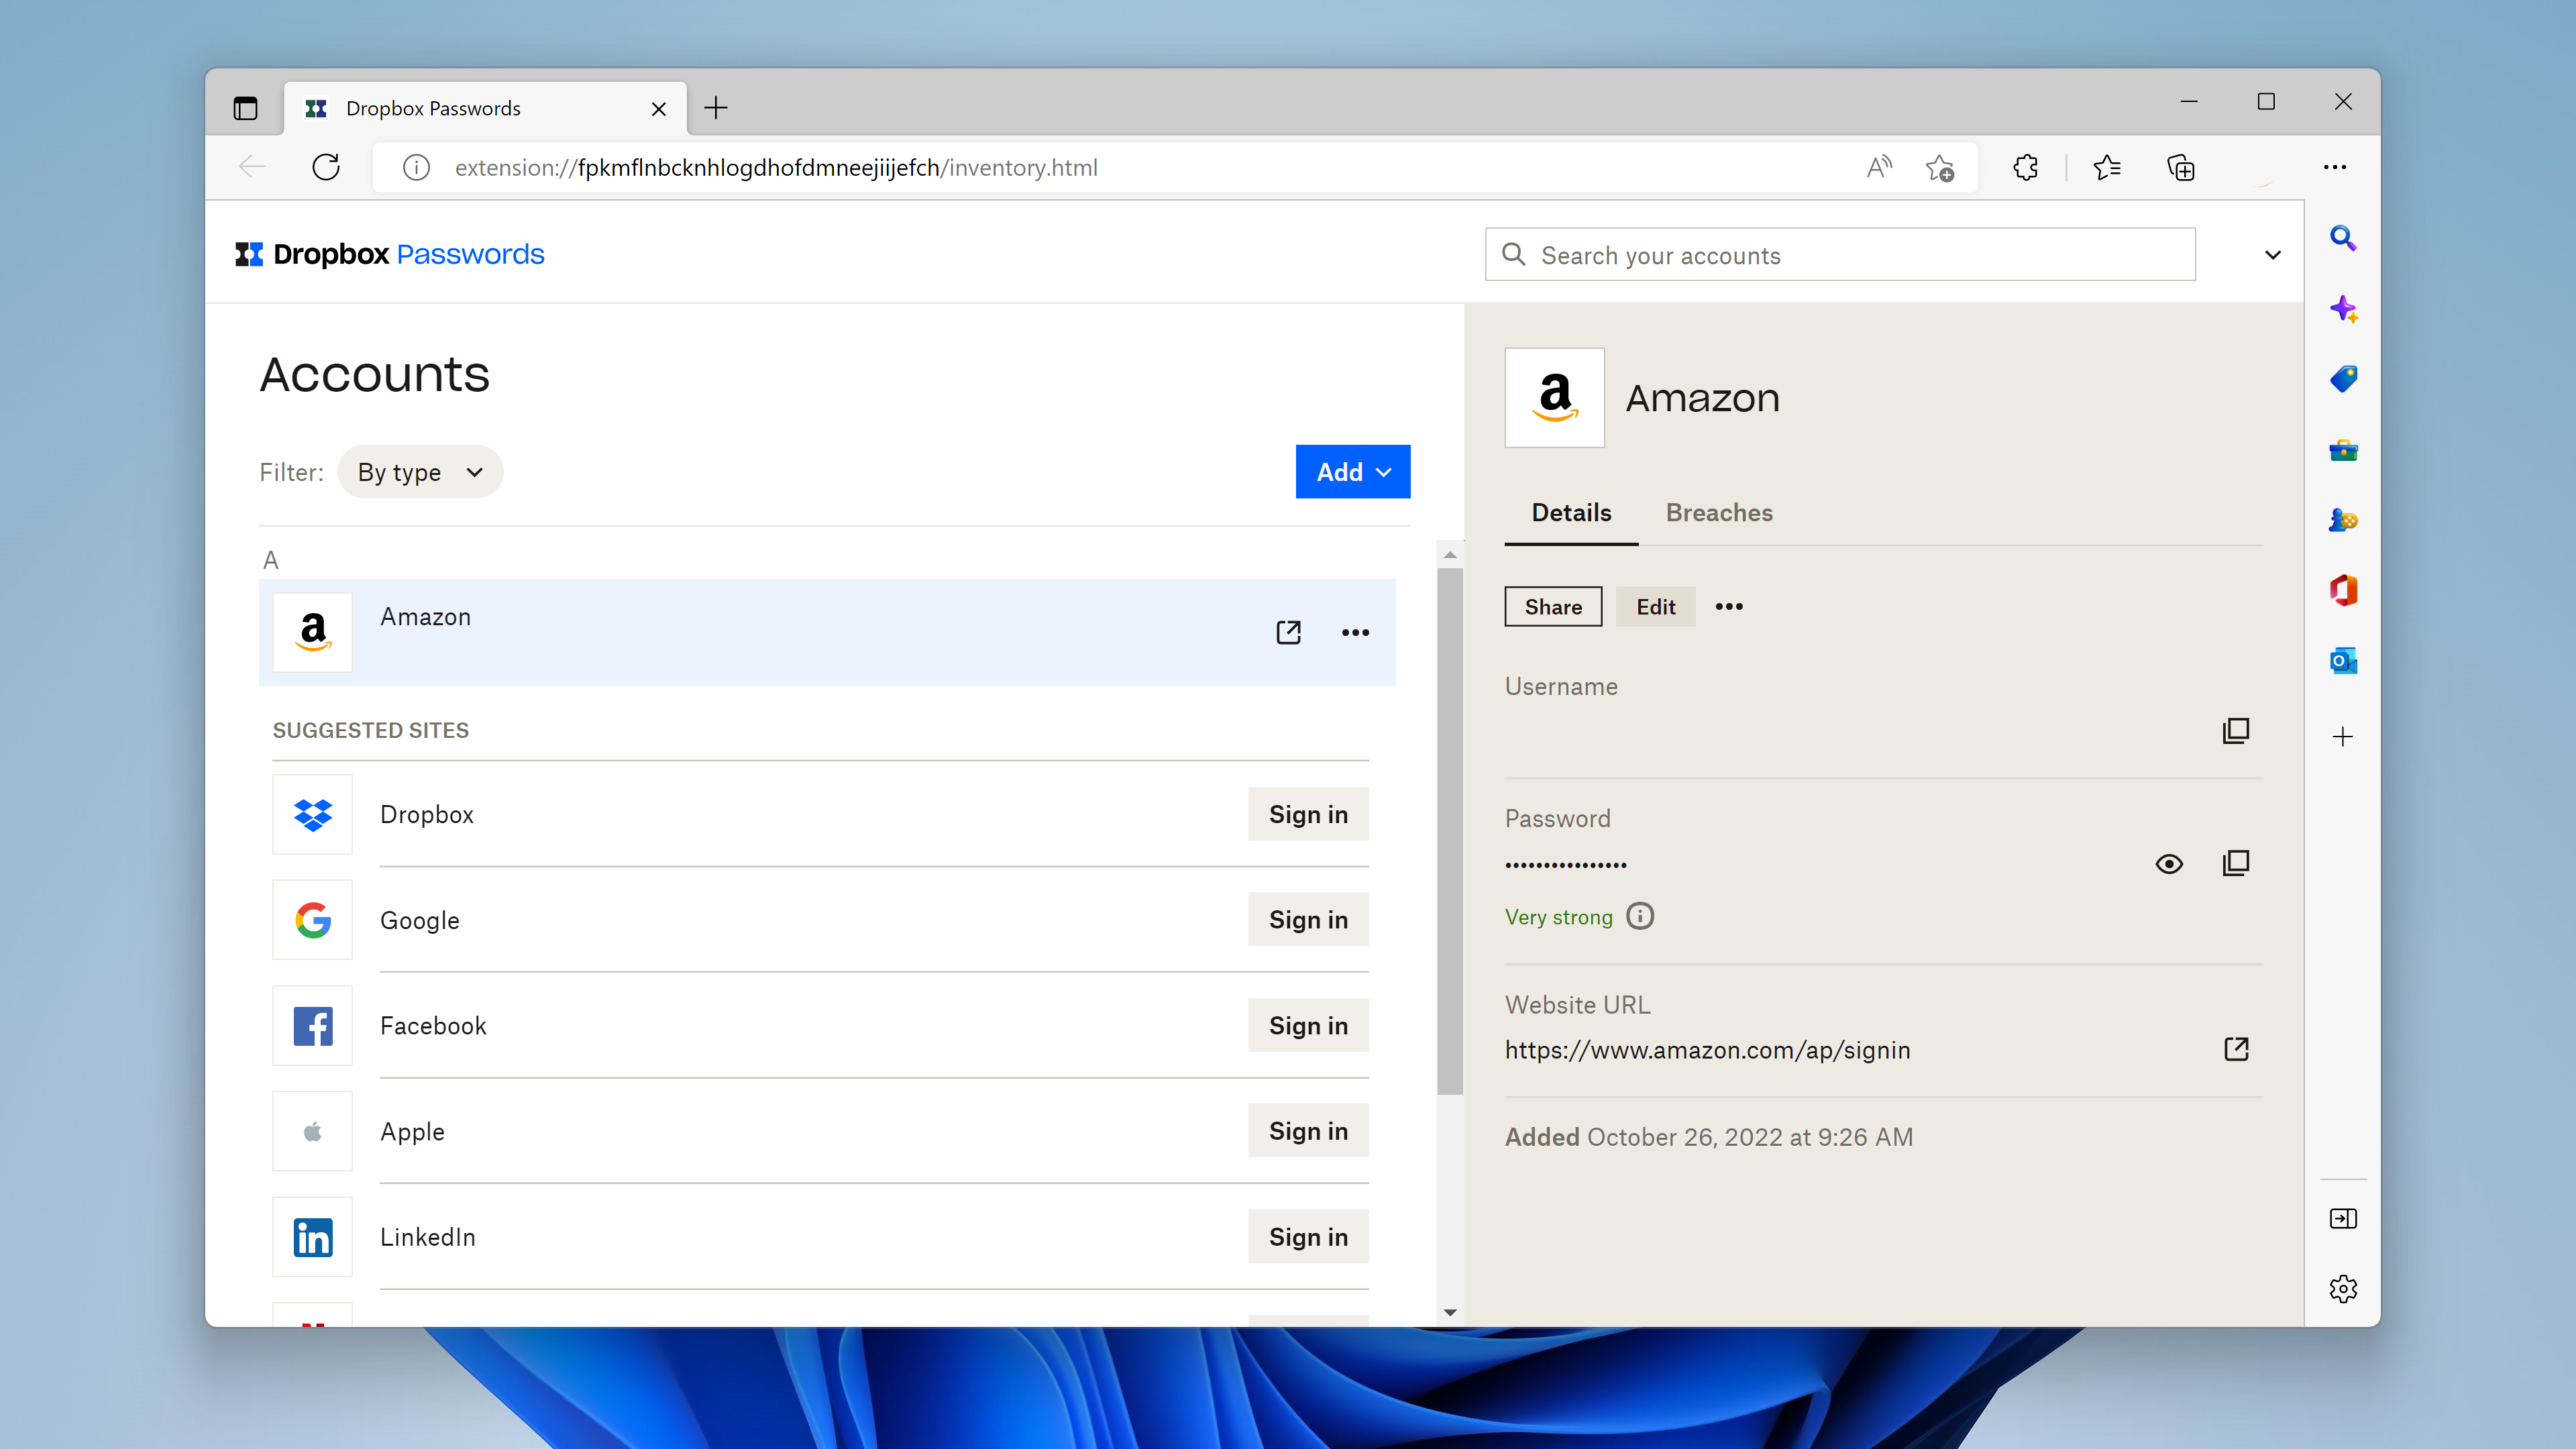
Task: Click the 'Very strong' password label
Action: [x=1558, y=917]
